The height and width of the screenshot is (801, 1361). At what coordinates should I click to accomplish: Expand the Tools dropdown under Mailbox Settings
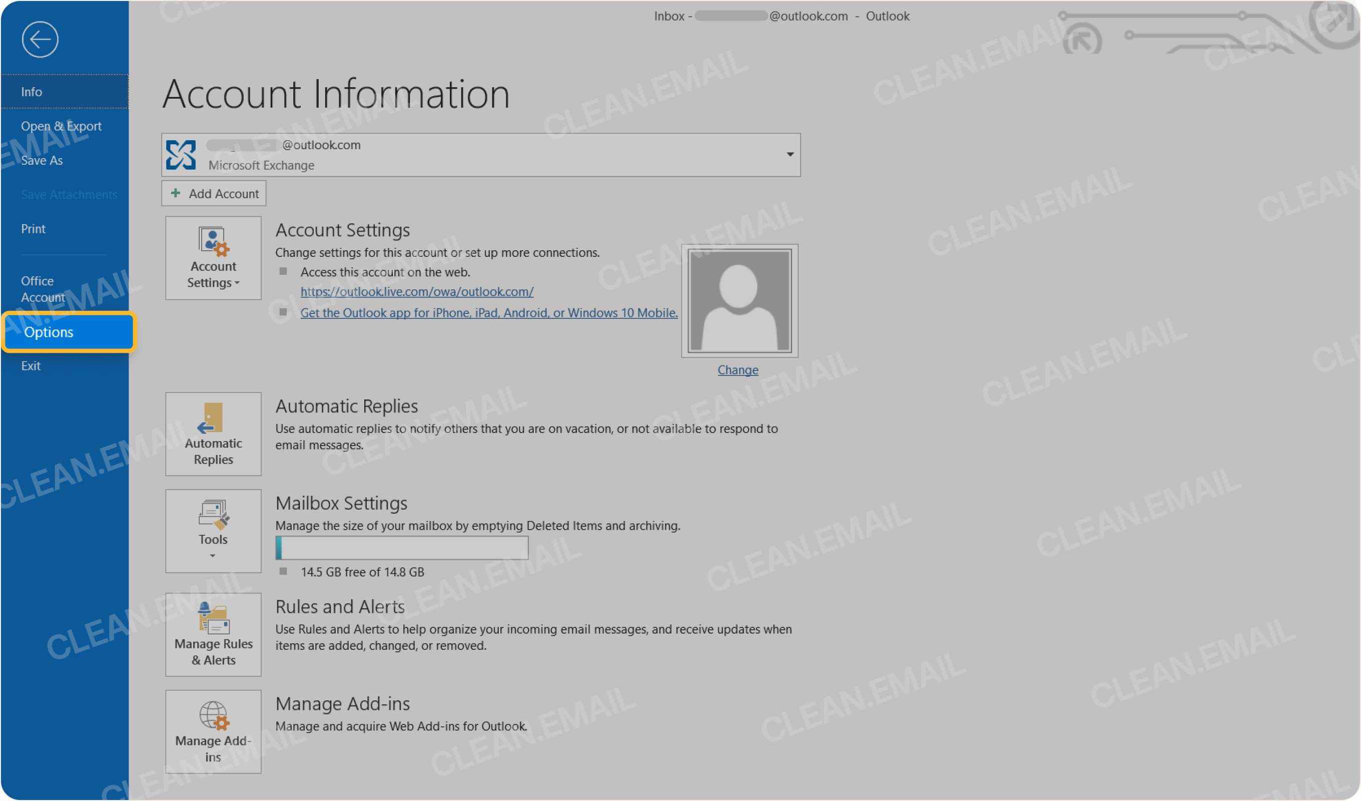(213, 555)
